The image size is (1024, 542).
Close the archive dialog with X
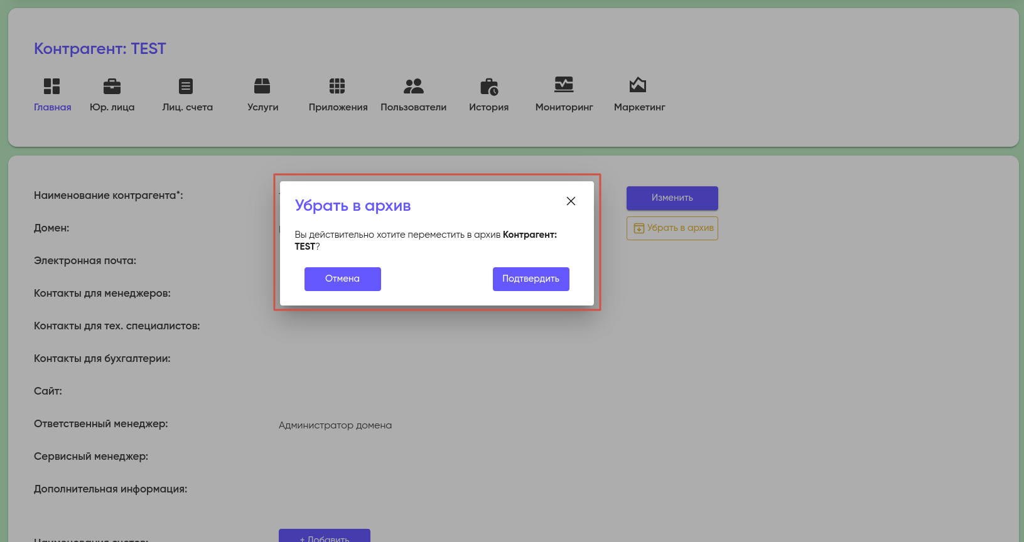click(x=571, y=201)
